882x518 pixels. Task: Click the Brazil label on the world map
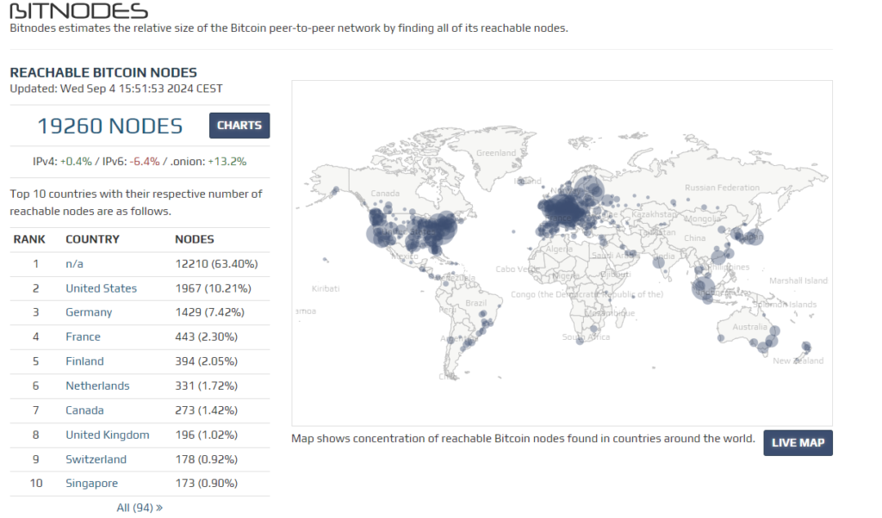(x=475, y=304)
